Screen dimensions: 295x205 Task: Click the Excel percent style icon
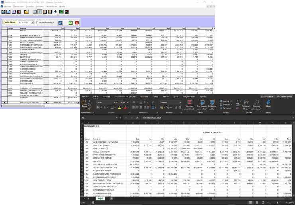click(167, 107)
